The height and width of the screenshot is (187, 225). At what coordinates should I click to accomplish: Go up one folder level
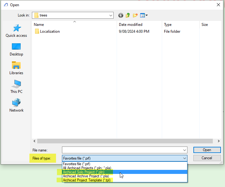tap(128, 15)
